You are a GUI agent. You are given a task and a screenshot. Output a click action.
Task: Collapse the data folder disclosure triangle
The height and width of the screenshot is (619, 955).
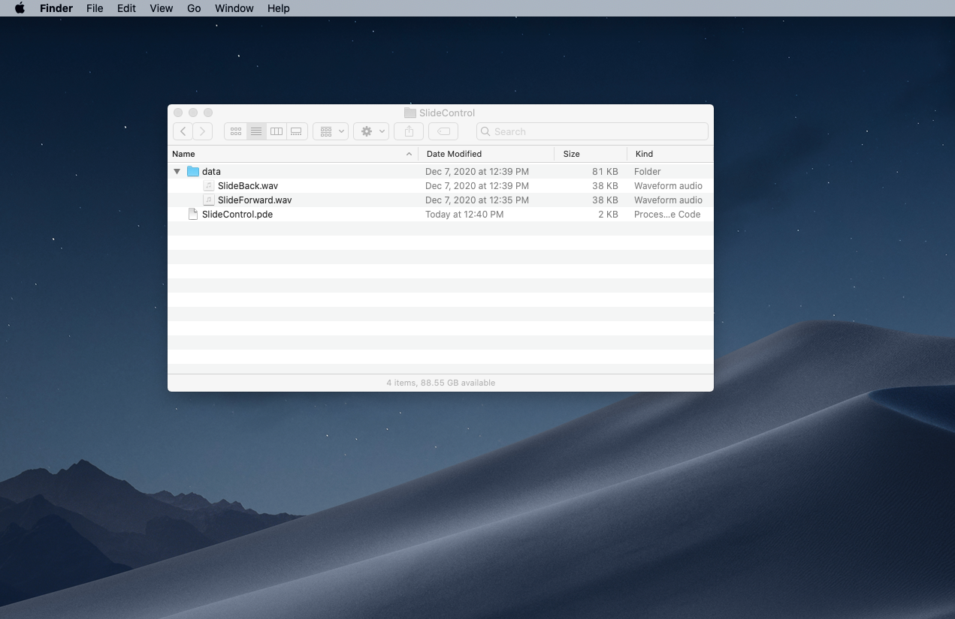[177, 171]
